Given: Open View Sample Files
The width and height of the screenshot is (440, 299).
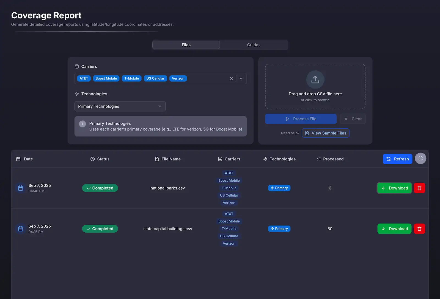Looking at the screenshot, I should tap(326, 133).
